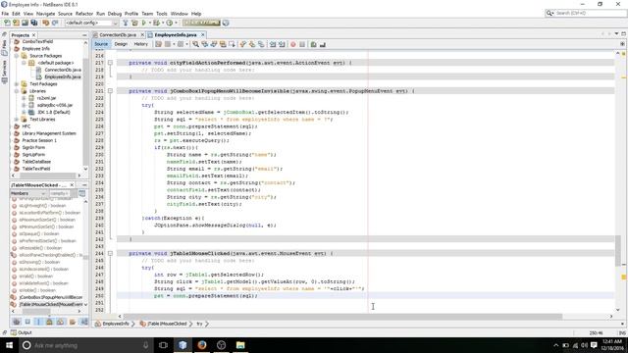
Task: Click the Source view button
Action: [x=101, y=44]
